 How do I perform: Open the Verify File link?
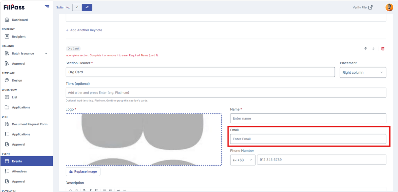(363, 7)
